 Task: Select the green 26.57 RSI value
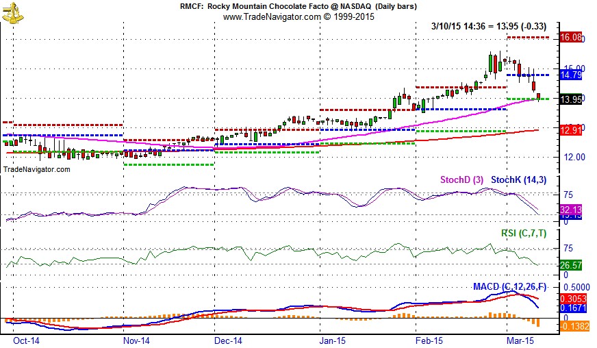[x=571, y=264]
